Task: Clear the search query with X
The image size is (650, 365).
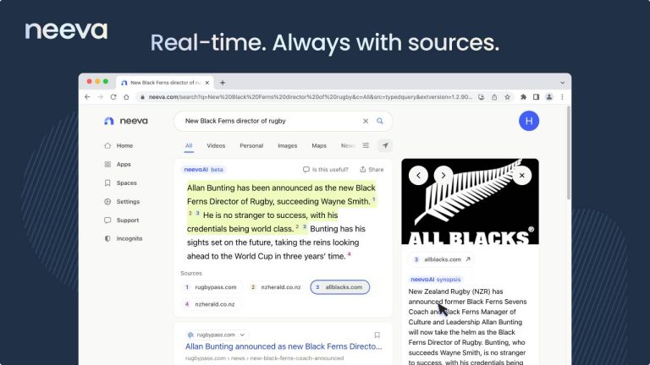Action: pos(366,121)
